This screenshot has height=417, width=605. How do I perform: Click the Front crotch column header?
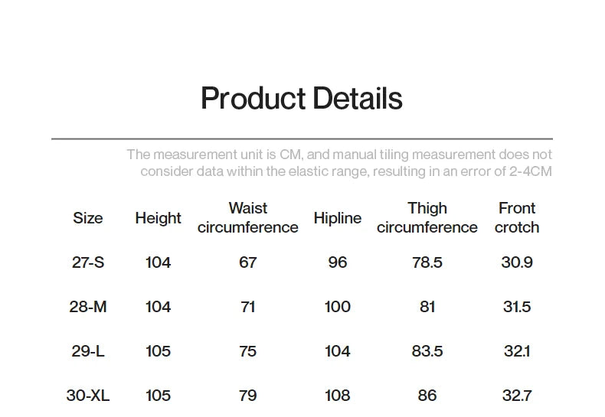point(516,218)
